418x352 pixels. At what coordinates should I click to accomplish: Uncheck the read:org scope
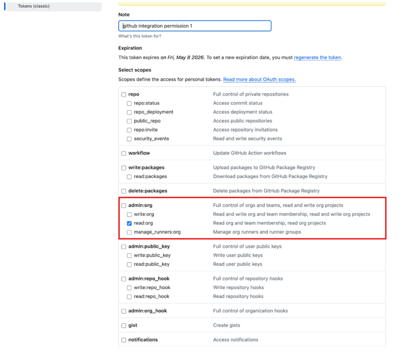point(129,223)
